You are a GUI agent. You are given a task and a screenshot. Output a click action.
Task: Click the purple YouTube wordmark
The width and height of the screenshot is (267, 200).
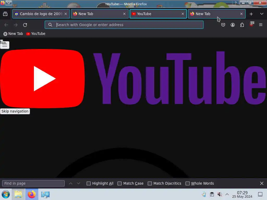click(x=180, y=78)
